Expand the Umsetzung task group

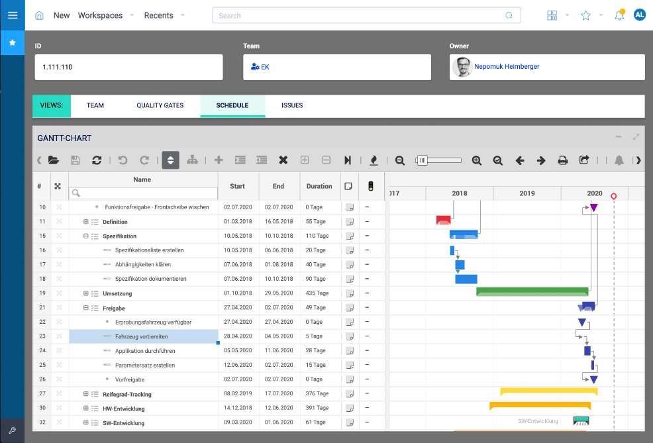point(86,293)
